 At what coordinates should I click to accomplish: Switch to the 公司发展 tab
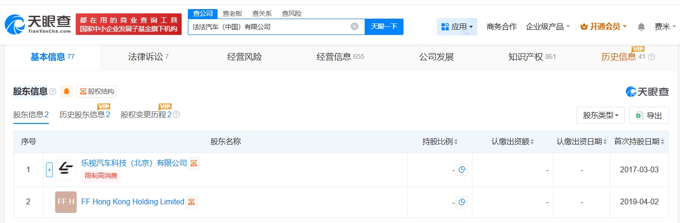436,57
